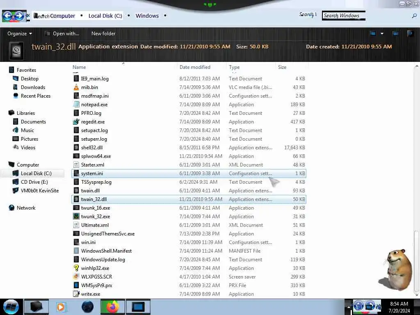Image resolution: width=420 pixels, height=315 pixels.
Task: Open Downloads in the Favorites list
Action: 33,87
